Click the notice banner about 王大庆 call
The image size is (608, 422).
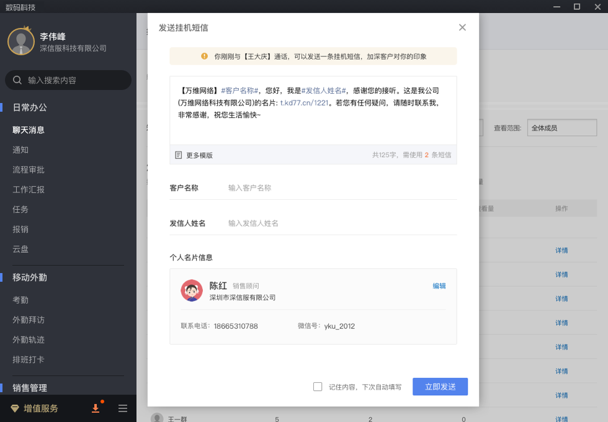click(313, 56)
